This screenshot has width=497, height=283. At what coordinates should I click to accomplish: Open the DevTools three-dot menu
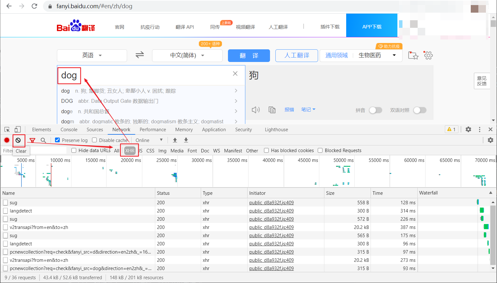480,129
